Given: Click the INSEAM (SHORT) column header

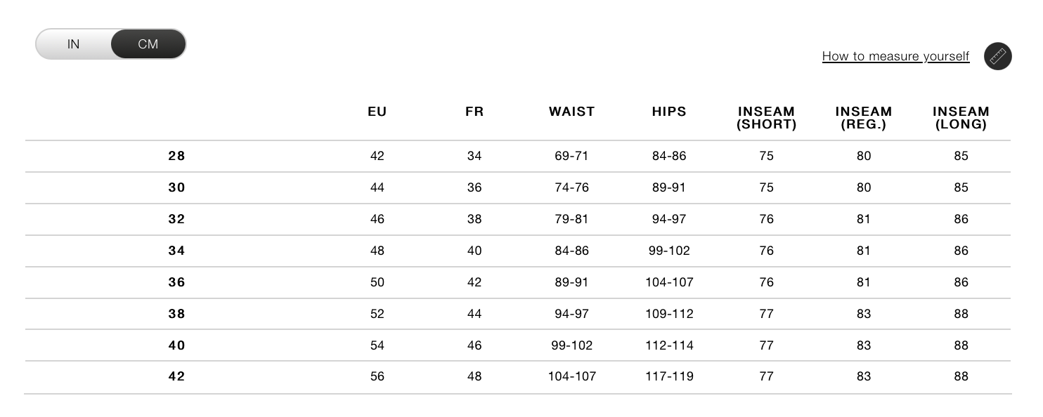Looking at the screenshot, I should (766, 118).
